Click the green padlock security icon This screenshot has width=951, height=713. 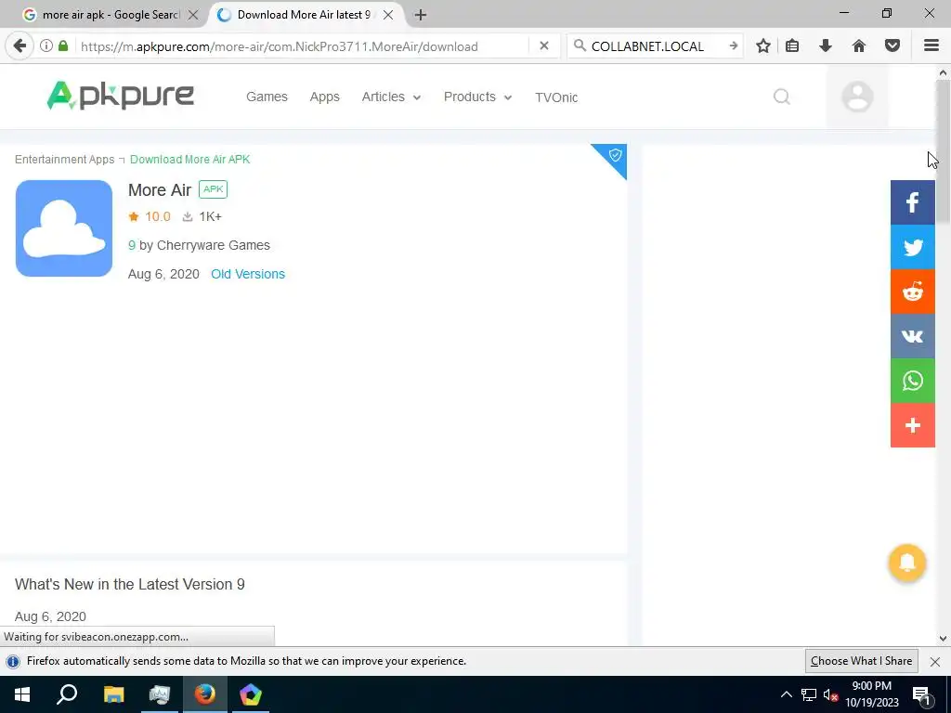[63, 46]
